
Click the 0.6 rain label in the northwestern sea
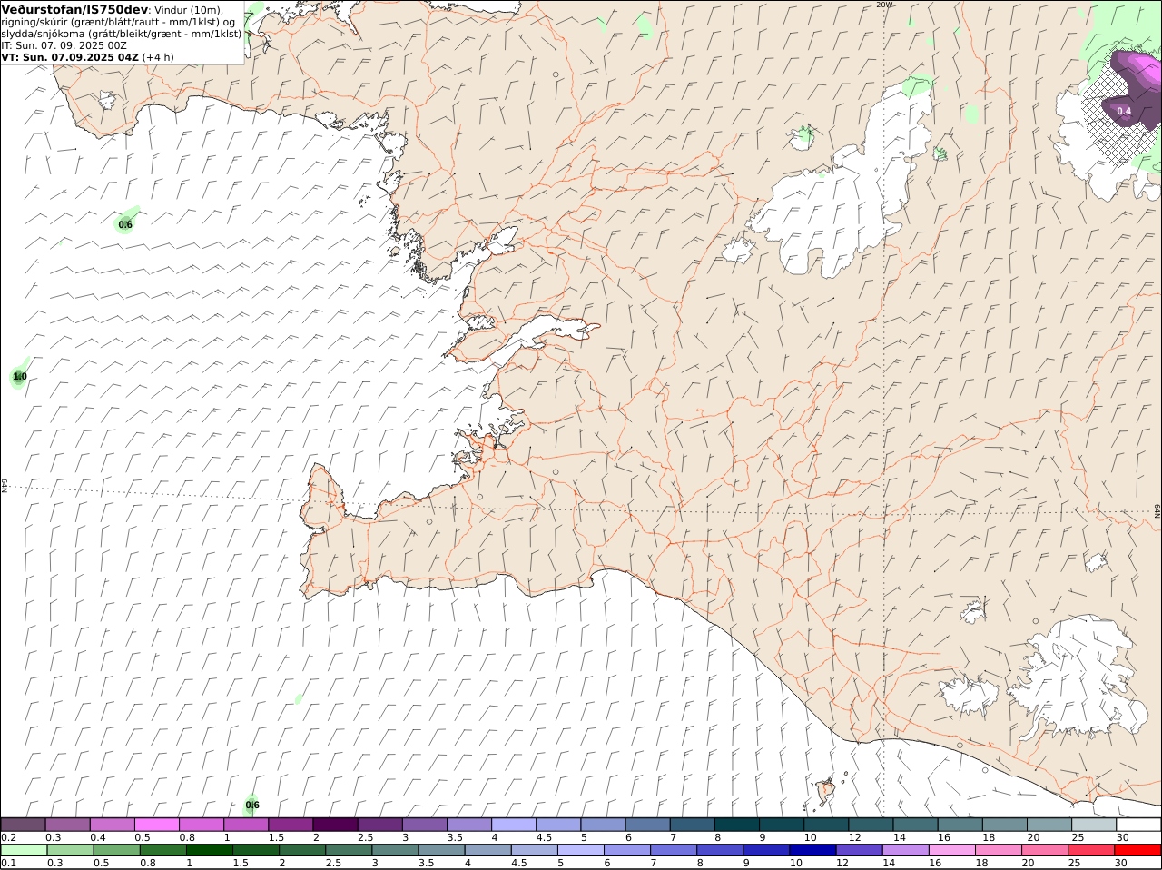coord(125,224)
